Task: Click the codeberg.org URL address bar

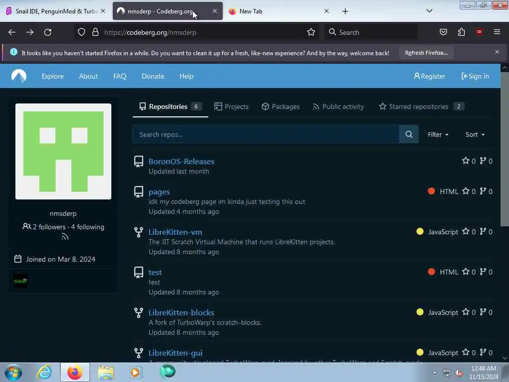Action: coord(195,32)
